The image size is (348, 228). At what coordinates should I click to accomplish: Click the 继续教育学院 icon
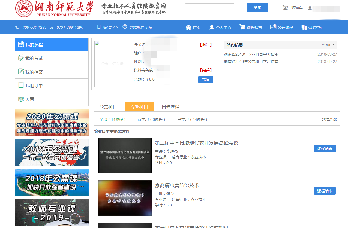pyautogui.click(x=125, y=27)
